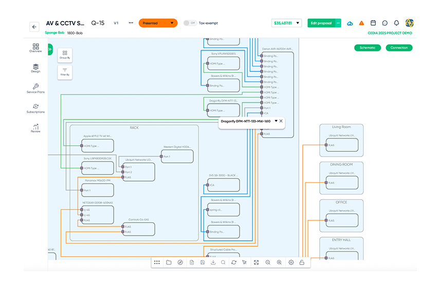The width and height of the screenshot is (437, 283).
Task: Expand the green sidebar chevron tab
Action: point(50,49)
